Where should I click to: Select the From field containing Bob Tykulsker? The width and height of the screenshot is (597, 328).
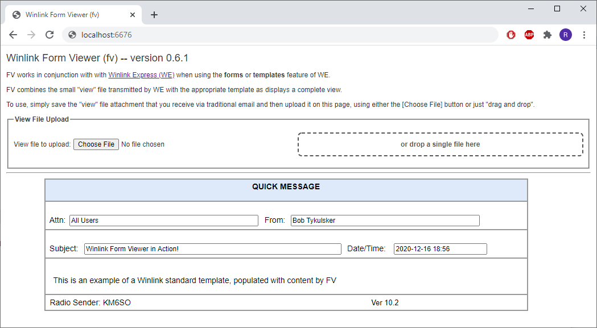coord(385,221)
